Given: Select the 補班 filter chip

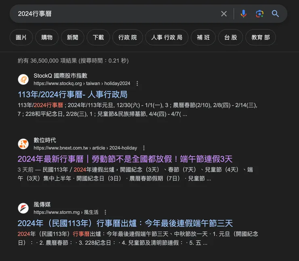Looking at the screenshot, I should (x=203, y=37).
